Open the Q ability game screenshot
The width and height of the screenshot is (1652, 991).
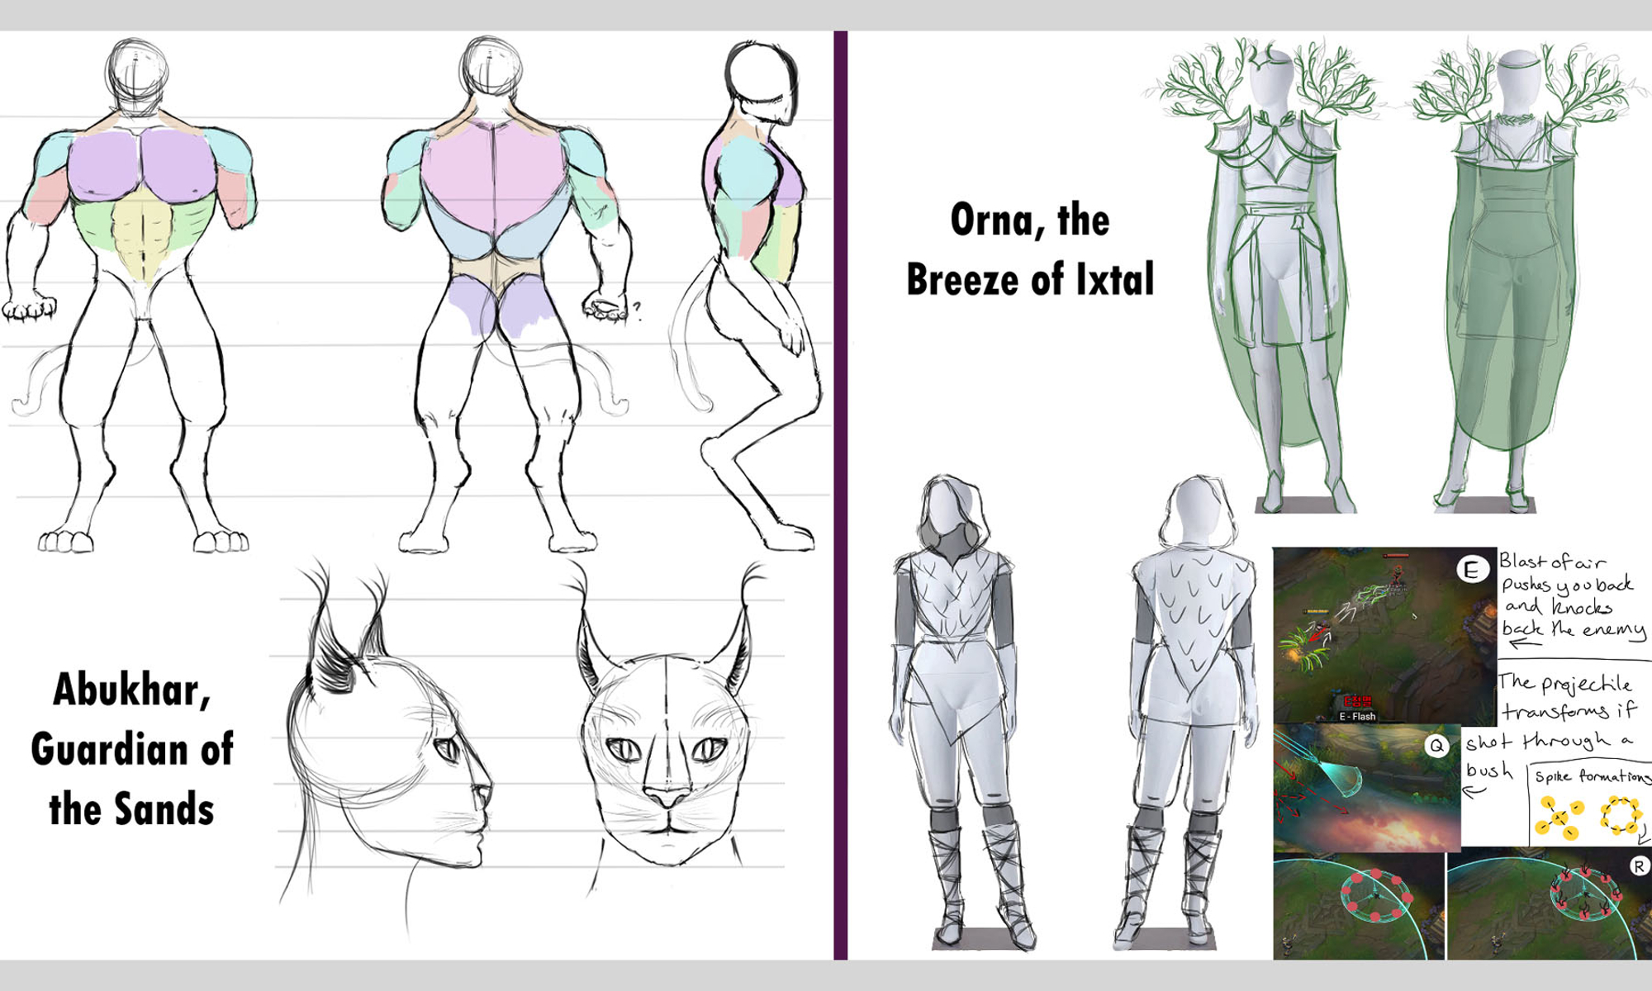pyautogui.click(x=1367, y=788)
